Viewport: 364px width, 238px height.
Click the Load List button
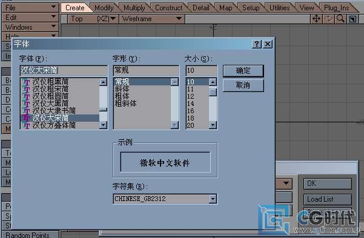pyautogui.click(x=328, y=199)
